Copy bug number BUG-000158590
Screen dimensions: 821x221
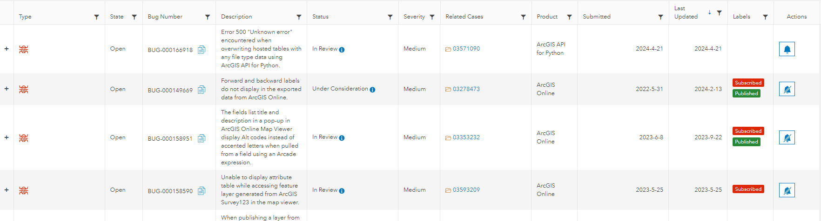202,190
